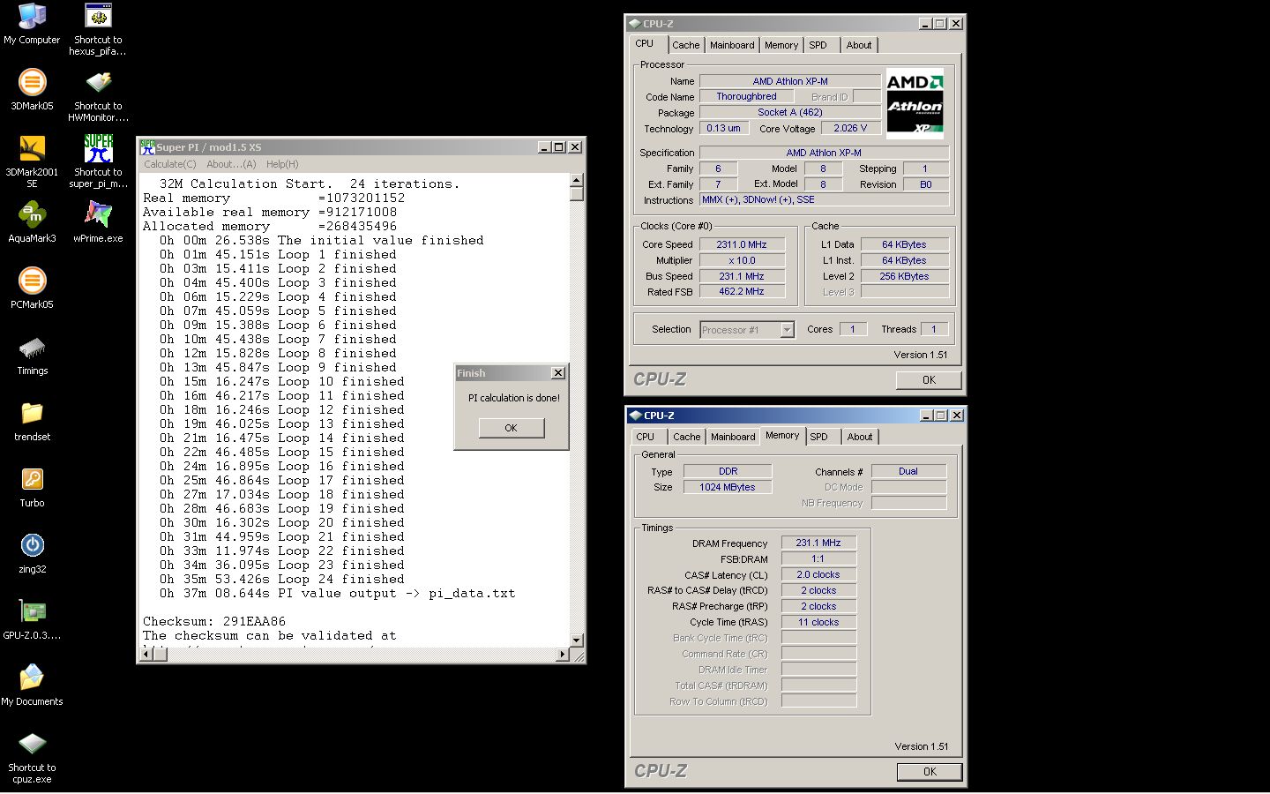The image size is (1270, 794).
Task: Click the Instructions field MMX, 3DNow!, SSE
Action: pyautogui.click(x=824, y=200)
